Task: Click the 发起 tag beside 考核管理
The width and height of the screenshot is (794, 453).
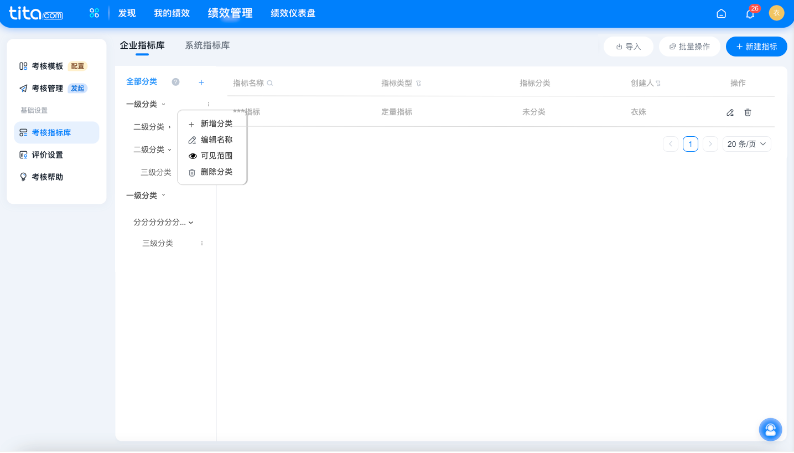Action: (x=77, y=89)
